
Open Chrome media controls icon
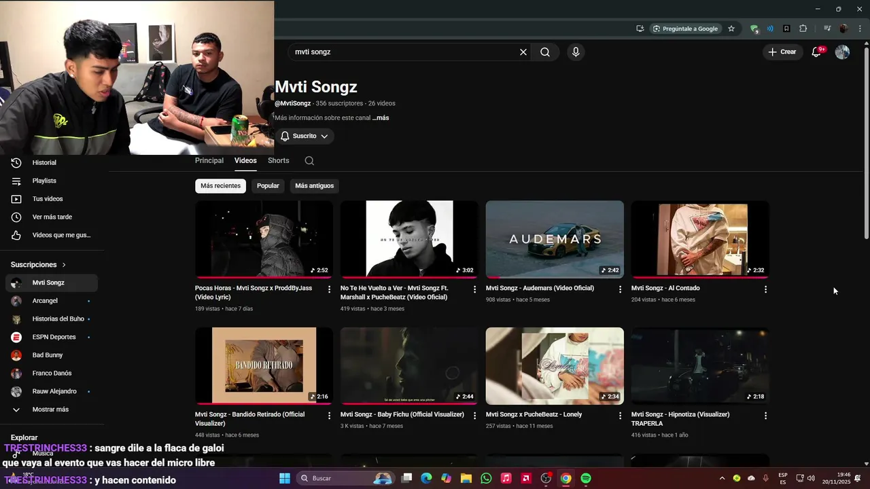(x=827, y=29)
